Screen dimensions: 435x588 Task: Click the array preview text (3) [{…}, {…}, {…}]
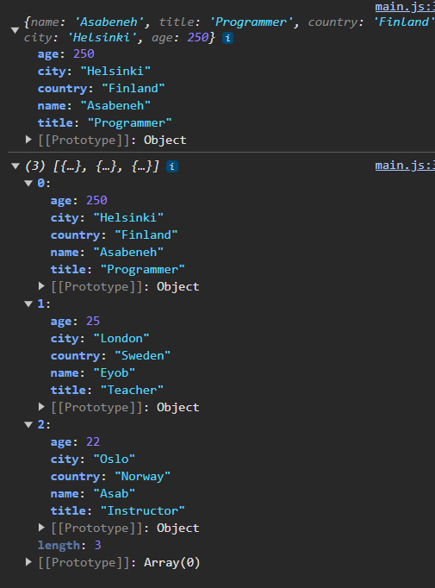92,166
